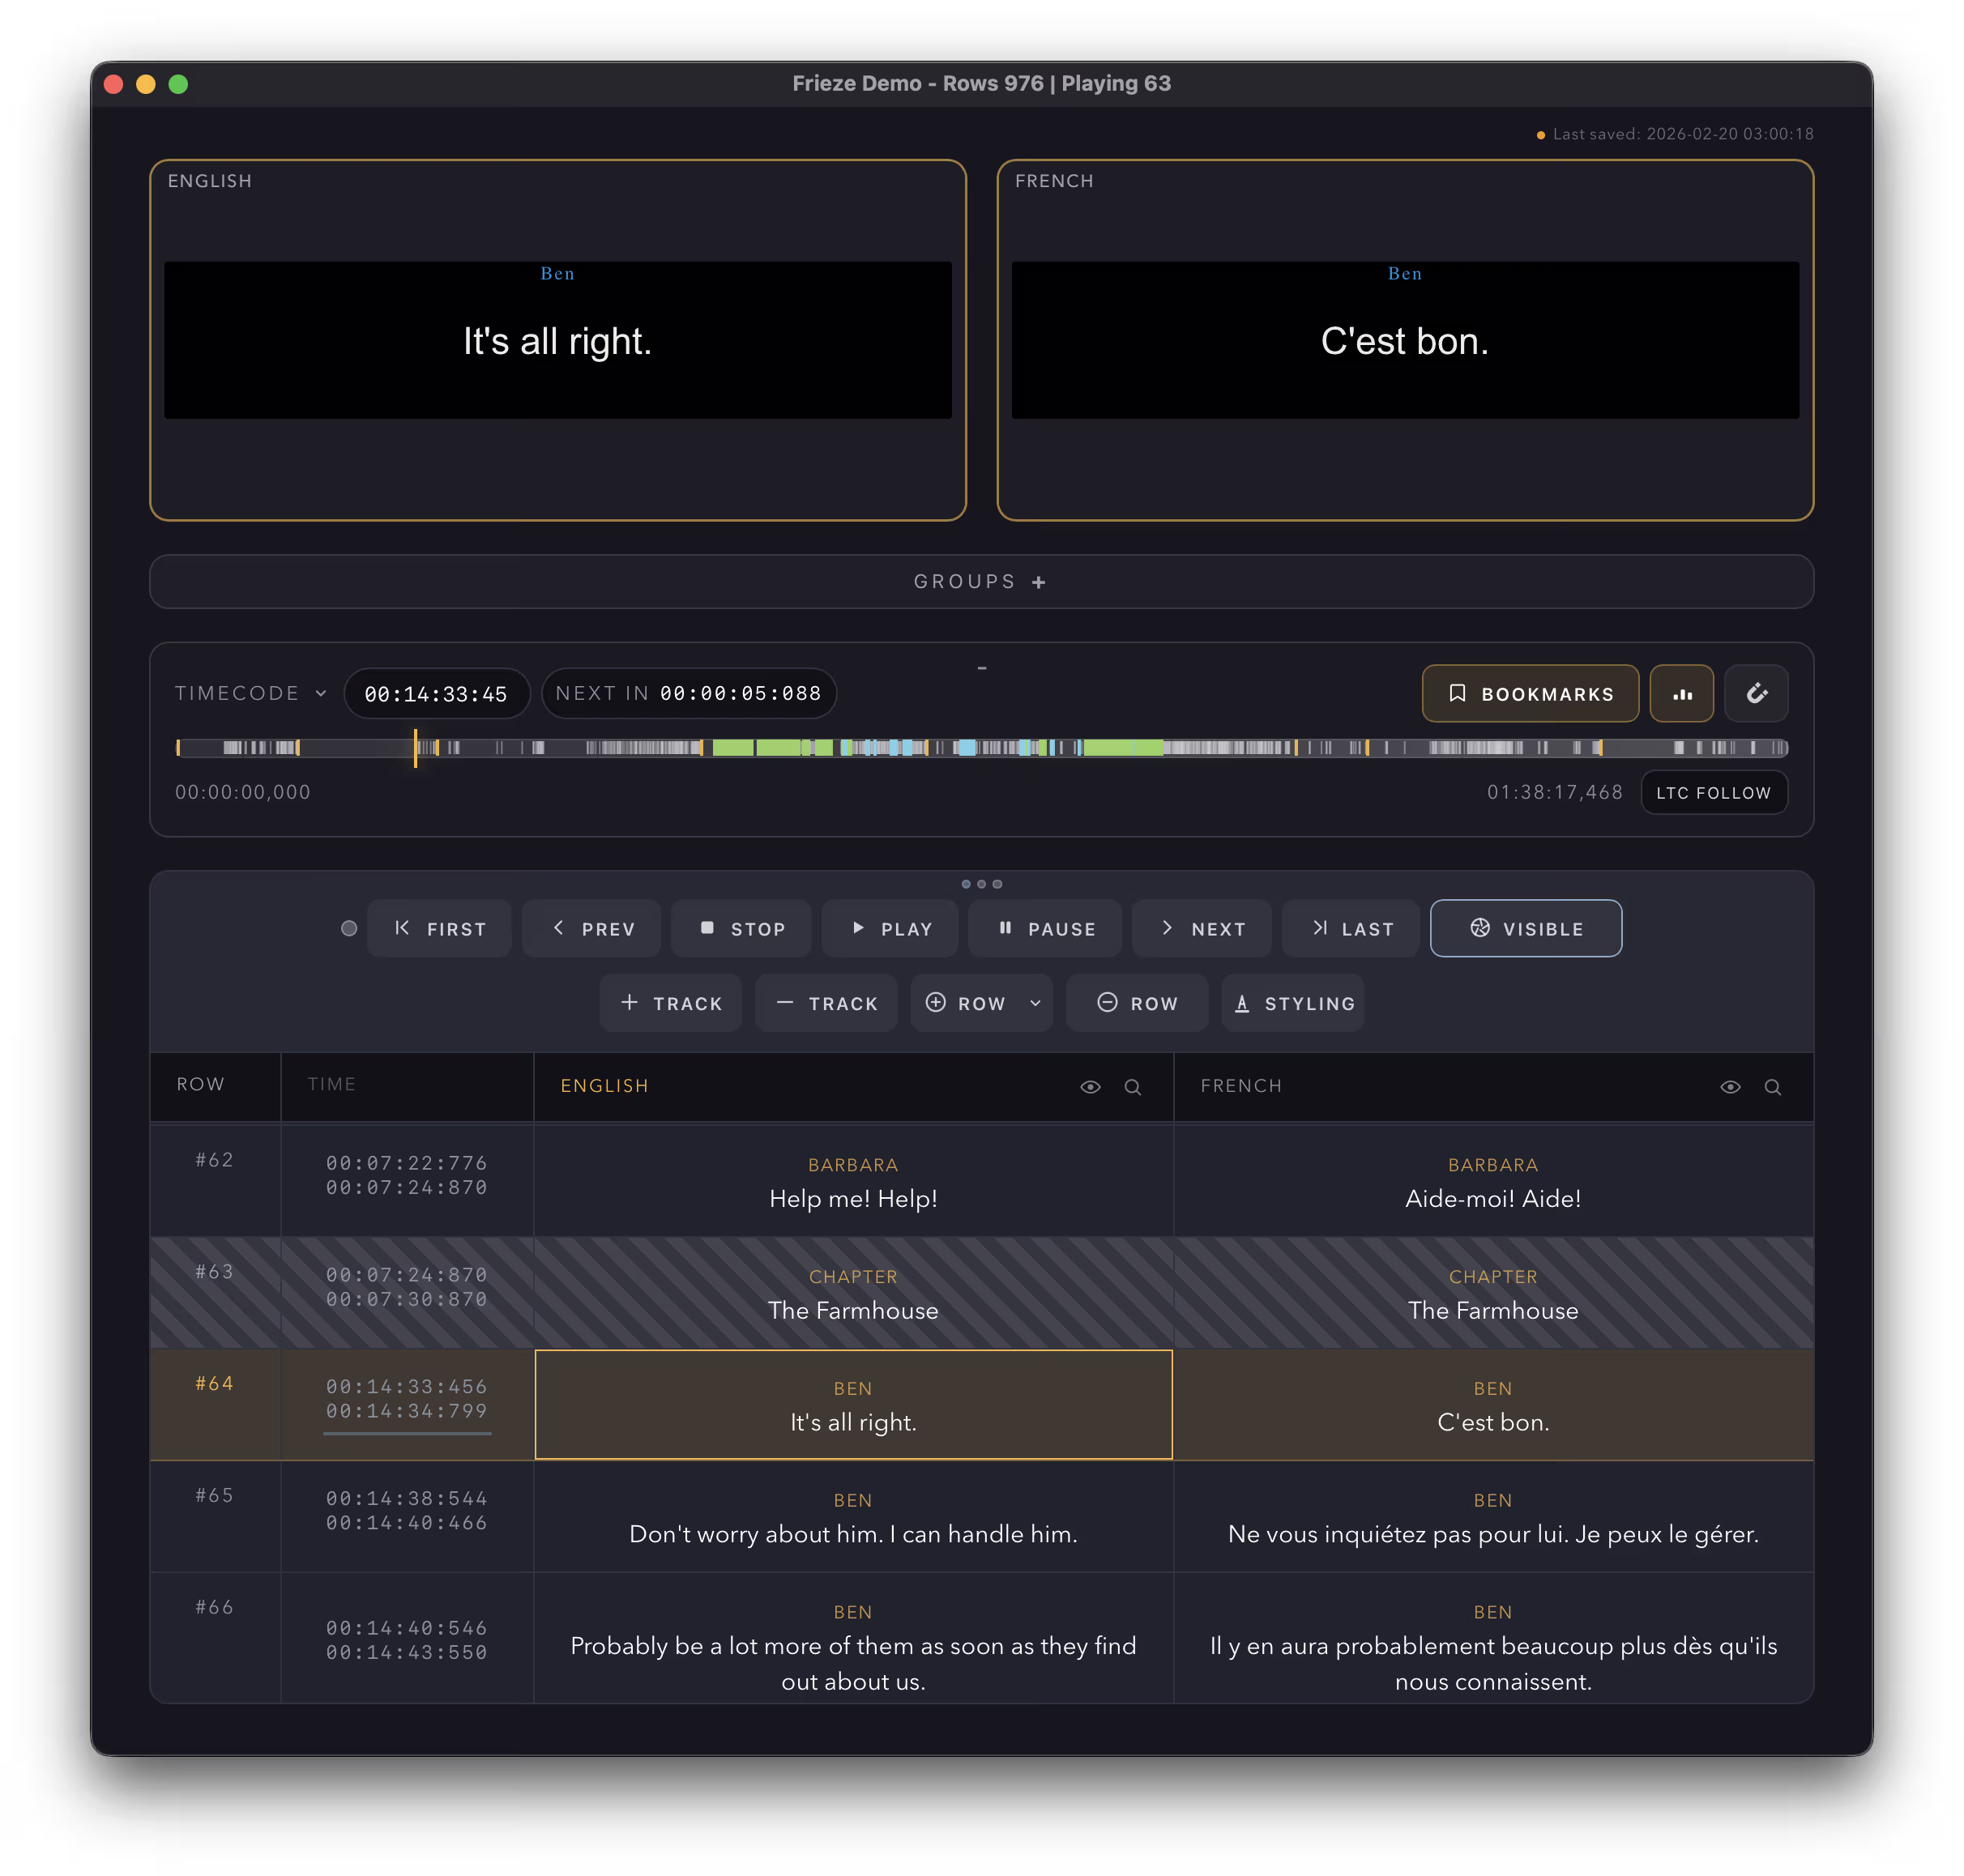Open the audio levels icon beside Bookmarks
The width and height of the screenshot is (1964, 1876).
click(1682, 693)
